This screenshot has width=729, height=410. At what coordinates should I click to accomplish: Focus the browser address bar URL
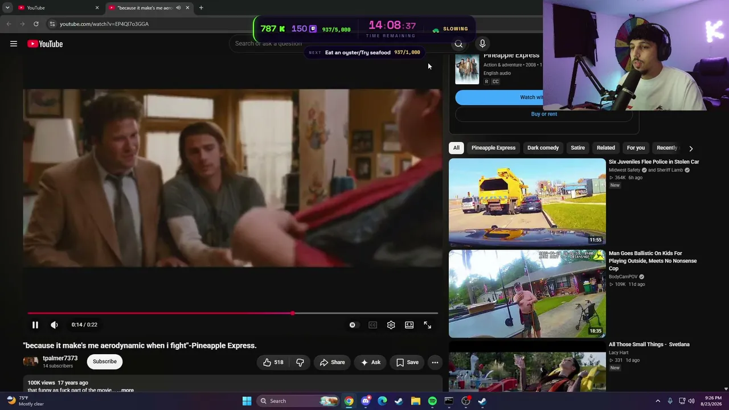(x=104, y=24)
